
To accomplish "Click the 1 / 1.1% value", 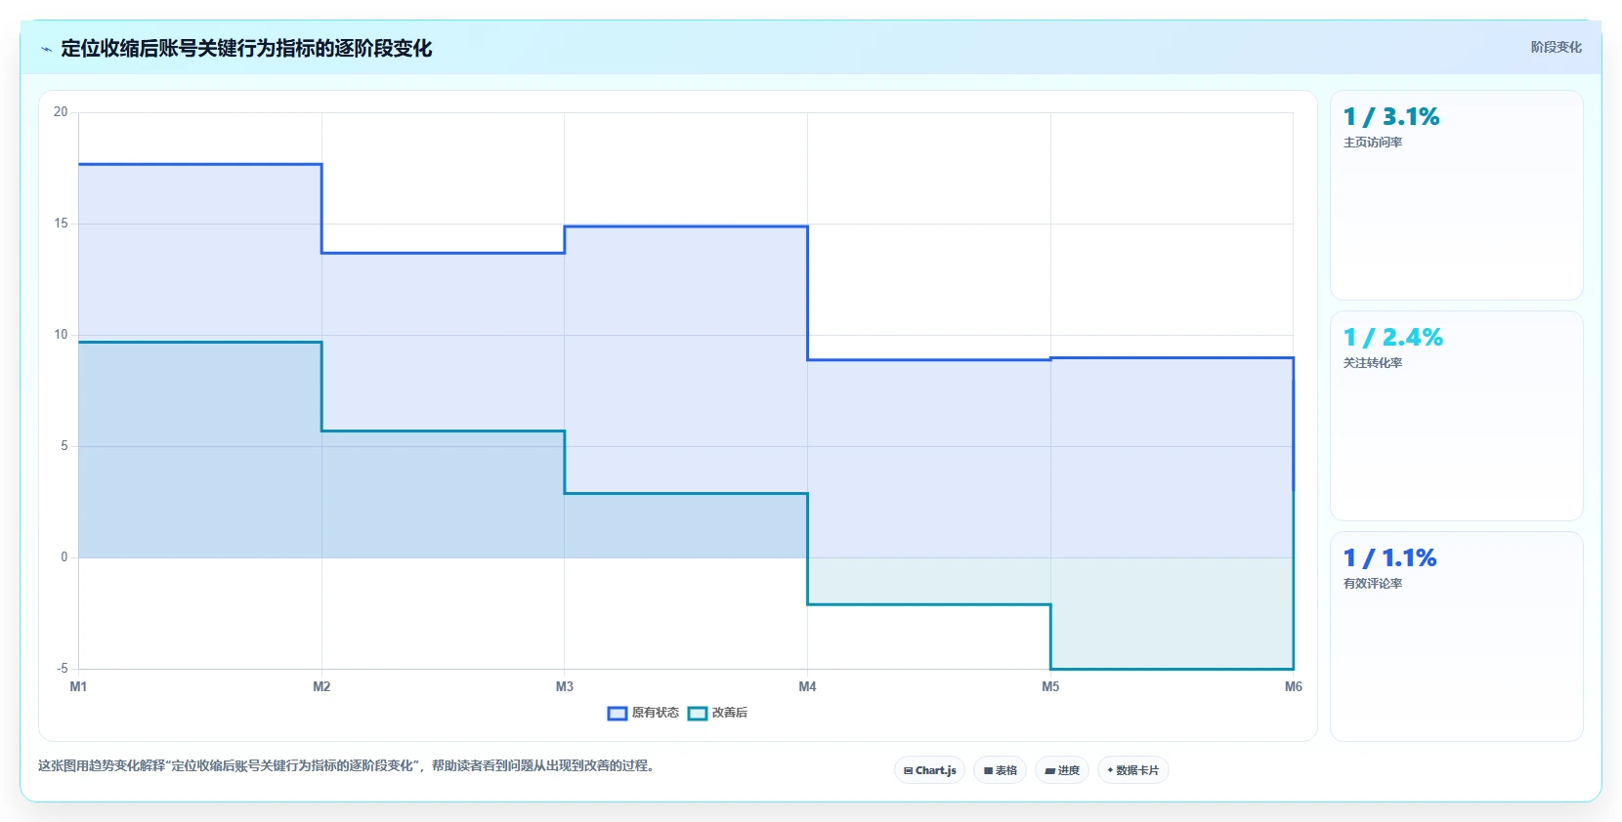I will [x=1390, y=558].
